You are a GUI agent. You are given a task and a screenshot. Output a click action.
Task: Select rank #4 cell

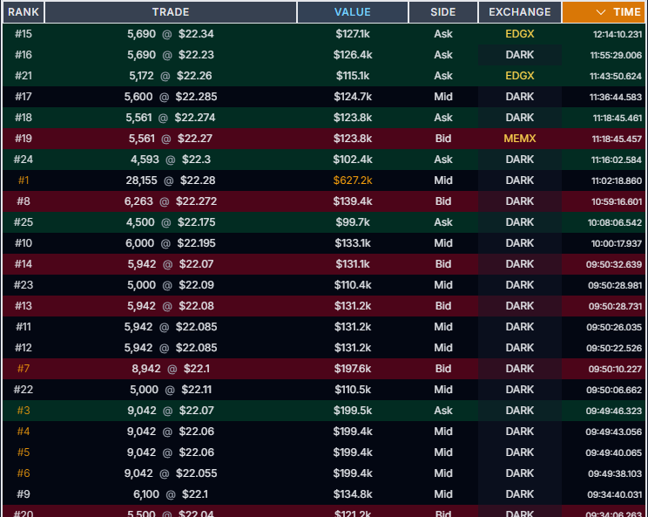[x=24, y=432]
